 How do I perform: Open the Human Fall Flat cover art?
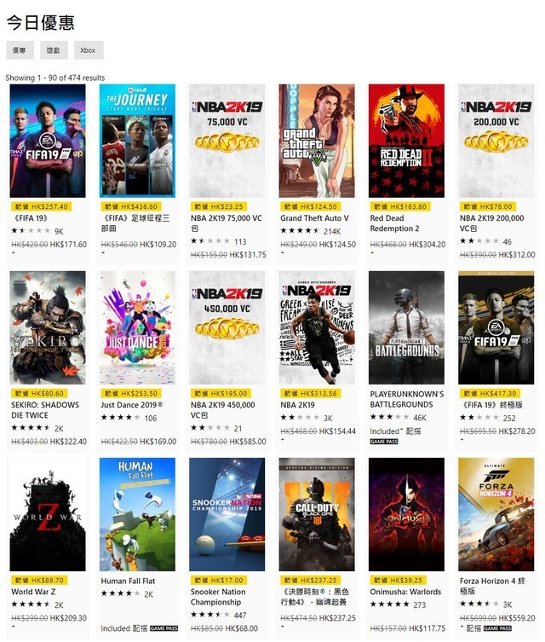tap(137, 514)
